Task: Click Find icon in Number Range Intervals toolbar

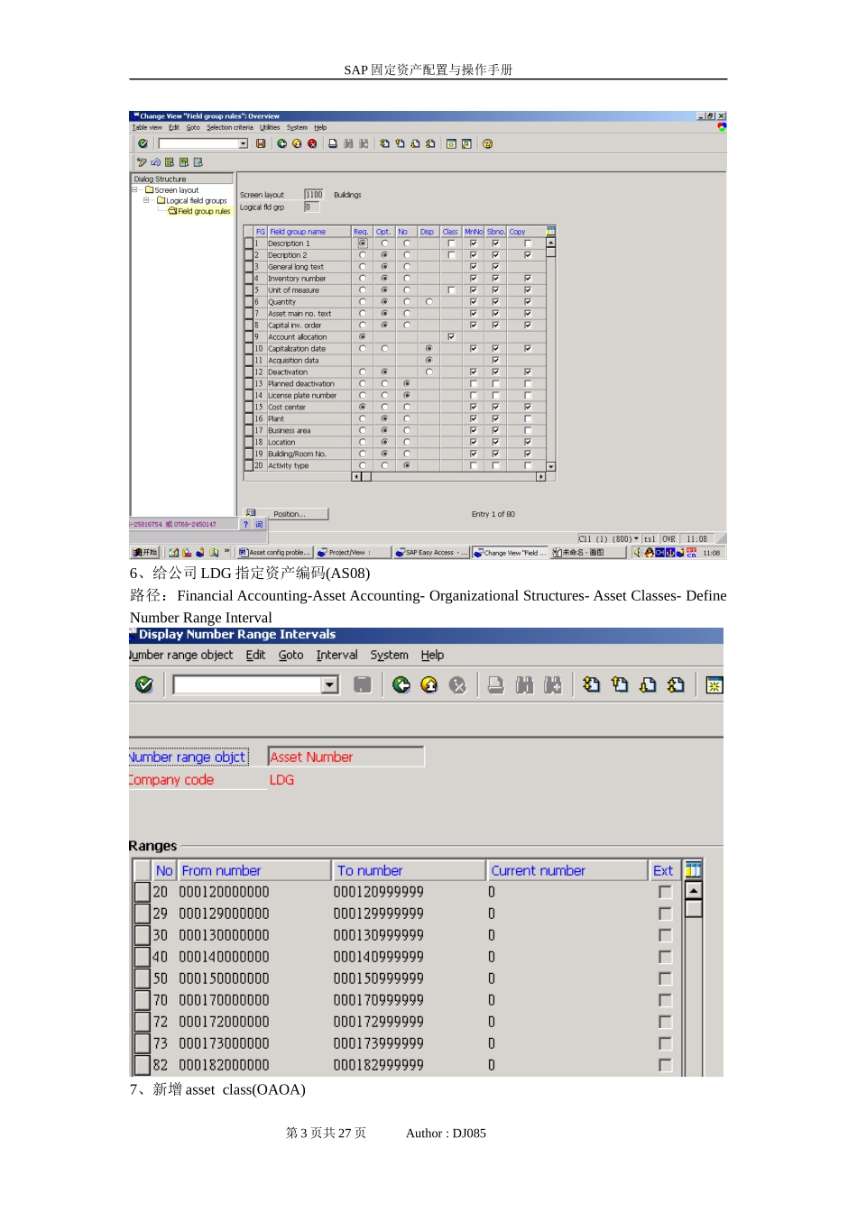Action: 524,685
